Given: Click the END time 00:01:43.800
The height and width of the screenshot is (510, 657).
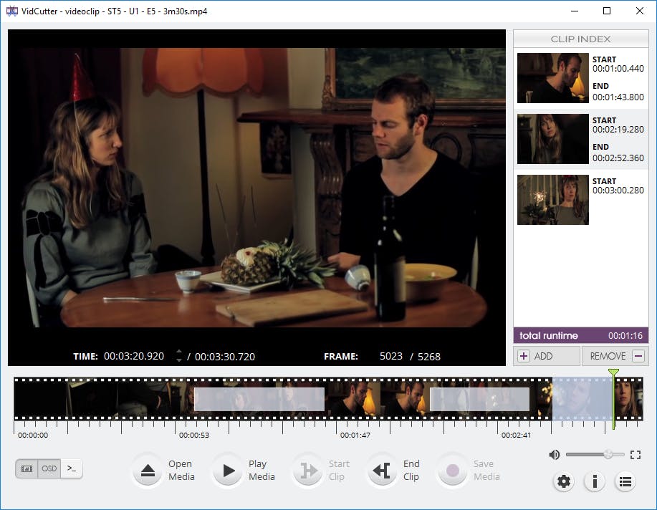Looking at the screenshot, I should [618, 97].
